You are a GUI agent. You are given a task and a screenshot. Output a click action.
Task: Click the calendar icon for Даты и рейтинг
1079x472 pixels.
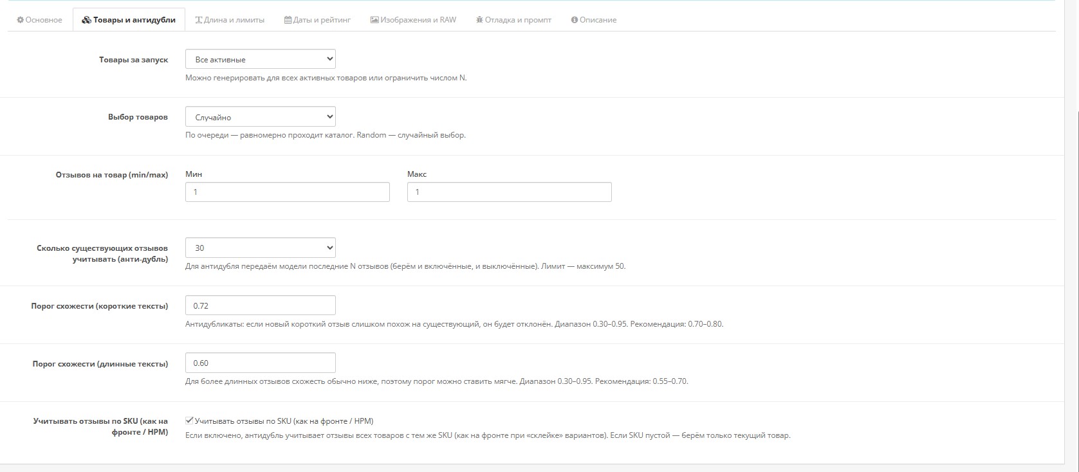pyautogui.click(x=288, y=20)
